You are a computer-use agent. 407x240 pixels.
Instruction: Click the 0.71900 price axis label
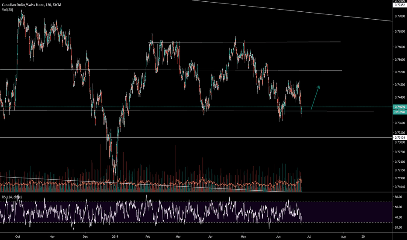(400, 178)
